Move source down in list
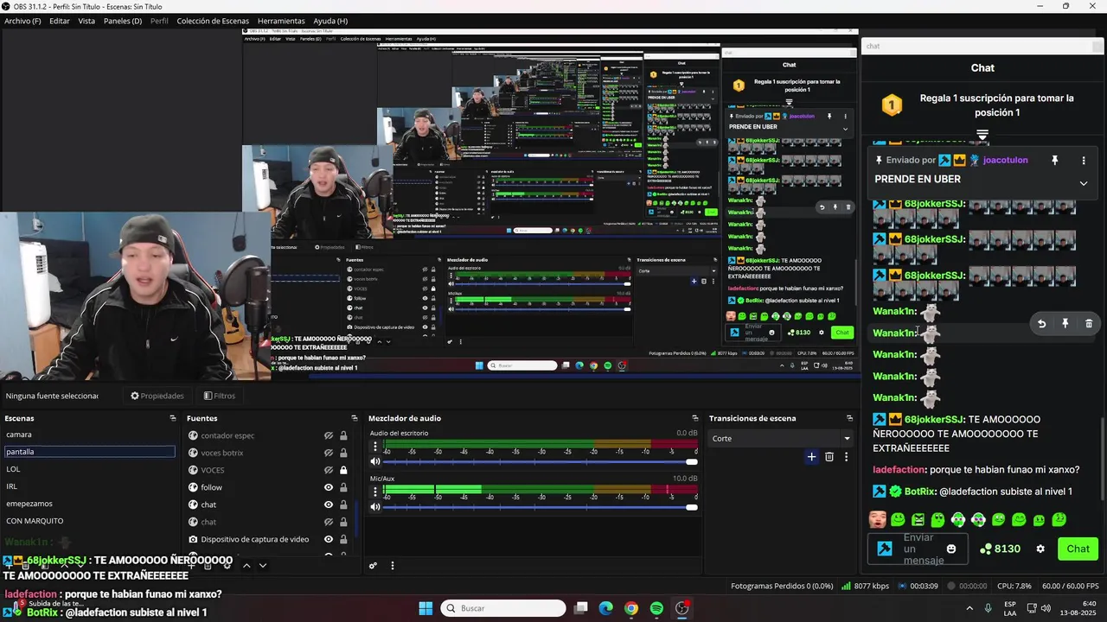This screenshot has height=622, width=1107. [x=263, y=566]
